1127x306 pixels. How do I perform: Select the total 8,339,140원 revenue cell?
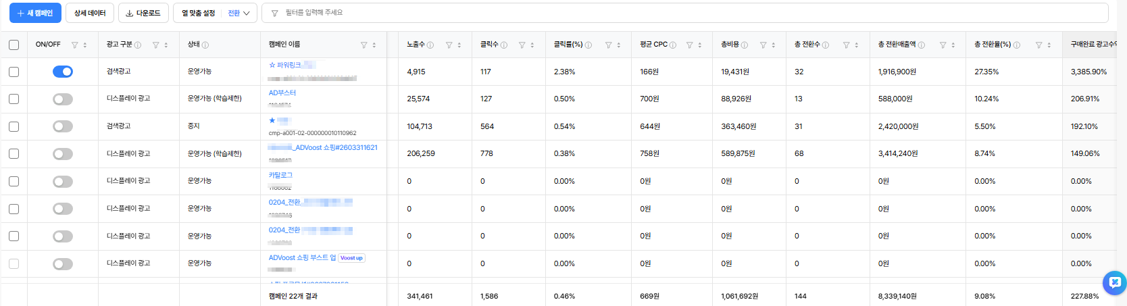(897, 297)
